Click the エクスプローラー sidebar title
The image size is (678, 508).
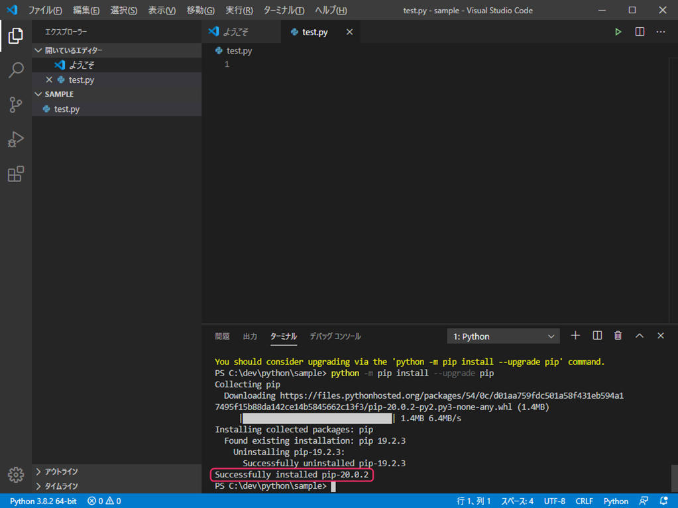[x=66, y=32]
